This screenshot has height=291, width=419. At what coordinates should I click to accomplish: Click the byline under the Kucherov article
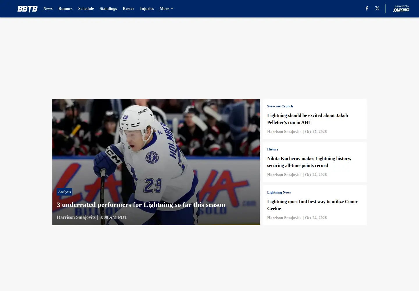[297, 175]
